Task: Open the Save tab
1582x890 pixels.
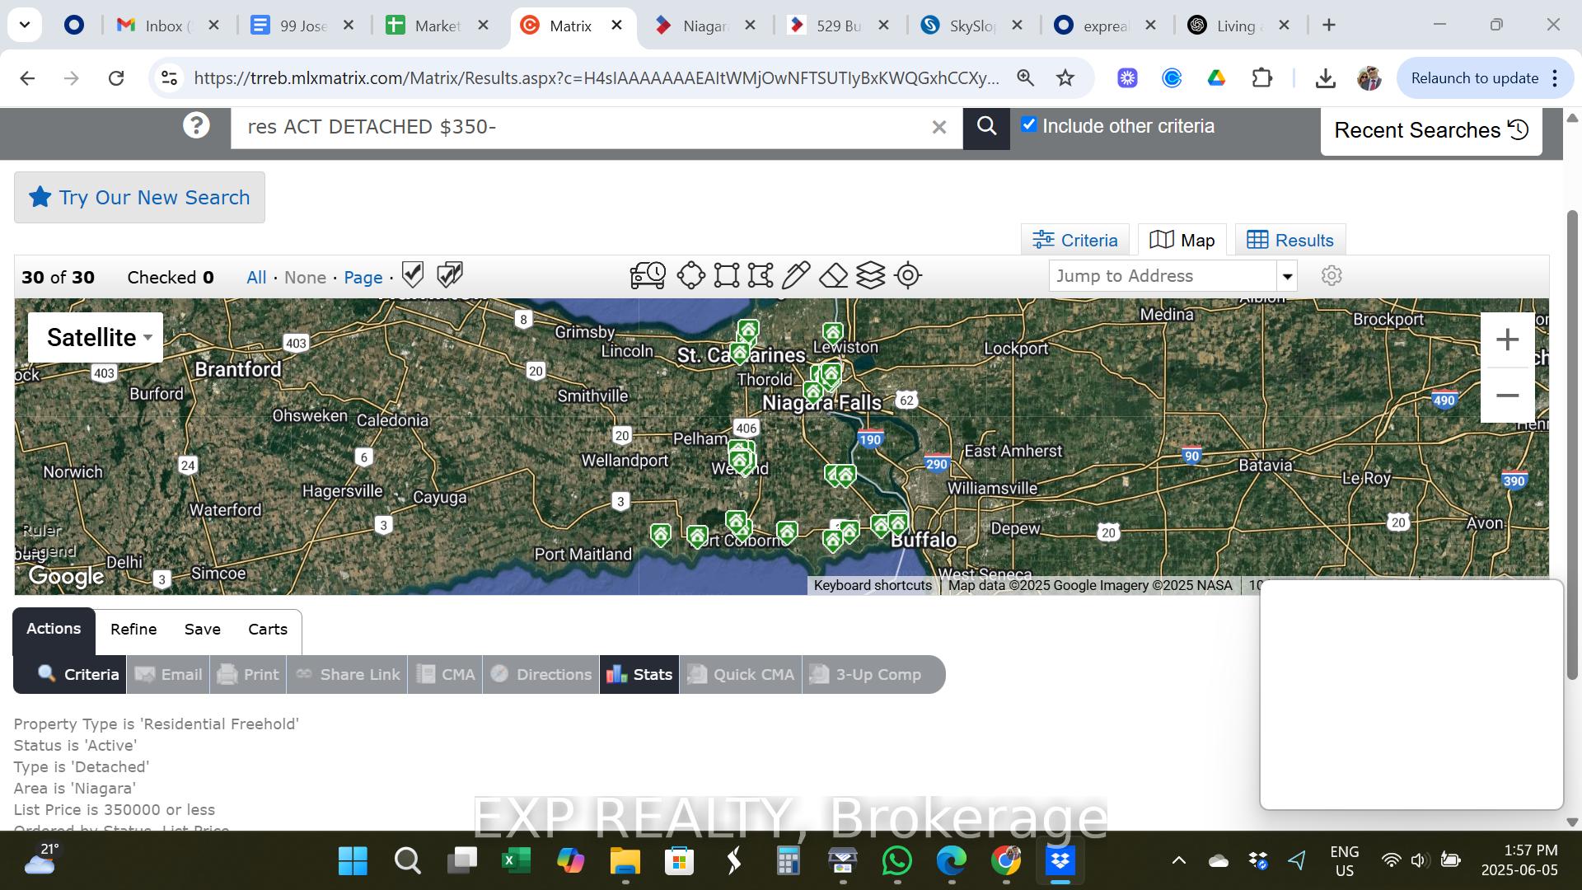Action: click(203, 630)
